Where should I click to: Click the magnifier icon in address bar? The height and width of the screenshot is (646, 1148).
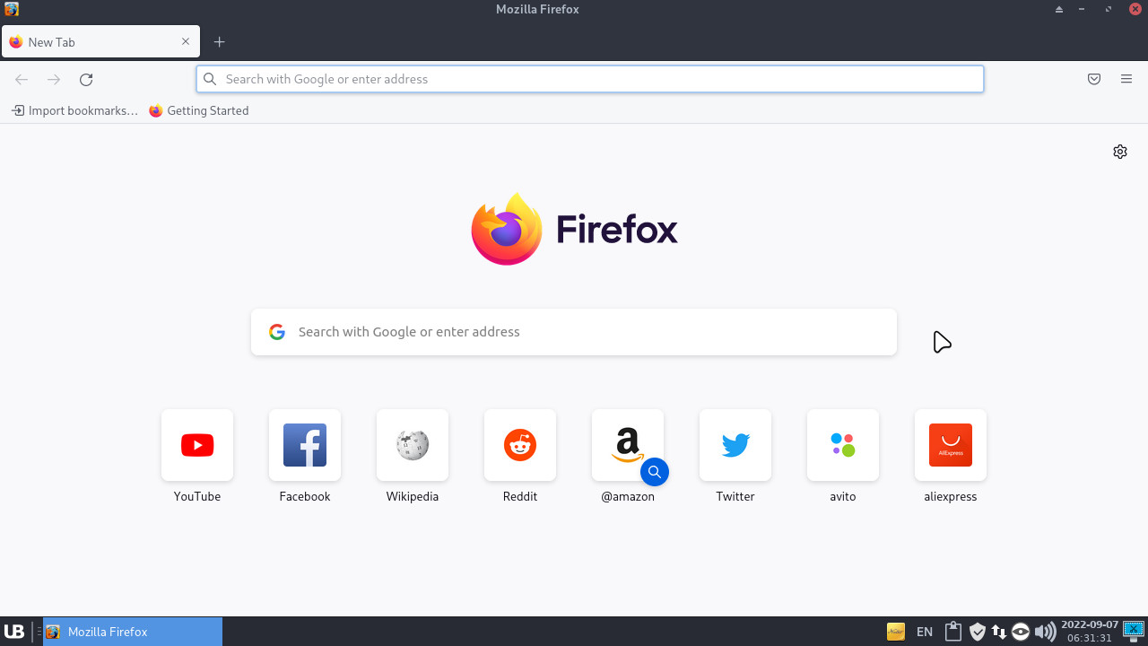(210, 79)
